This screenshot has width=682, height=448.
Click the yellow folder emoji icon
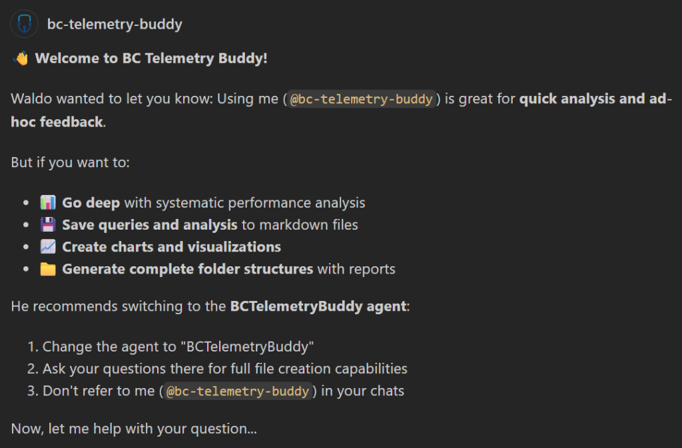47,270
